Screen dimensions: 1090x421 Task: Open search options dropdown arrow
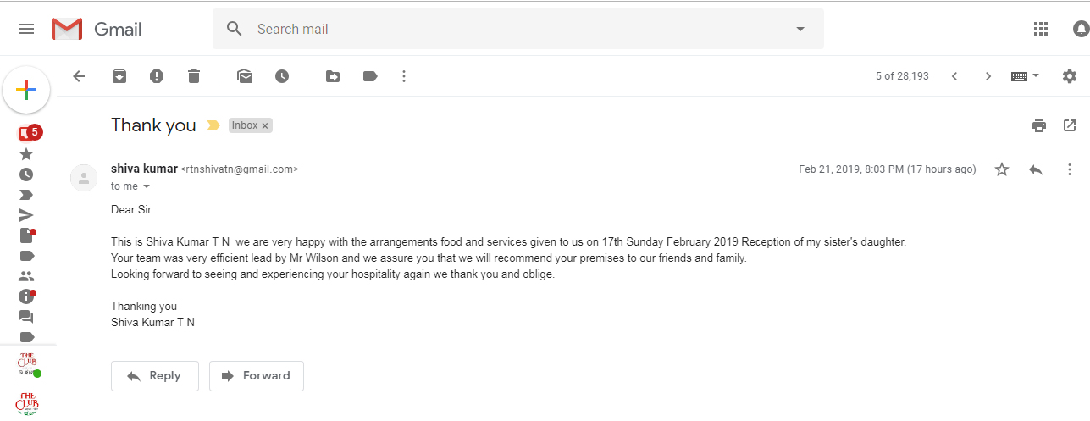point(800,29)
